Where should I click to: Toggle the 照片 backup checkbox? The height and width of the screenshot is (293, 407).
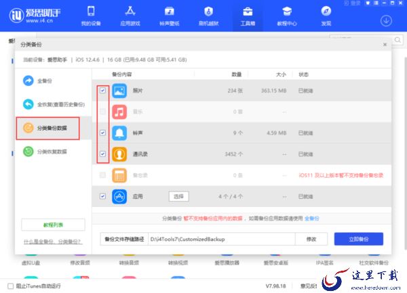tap(103, 90)
